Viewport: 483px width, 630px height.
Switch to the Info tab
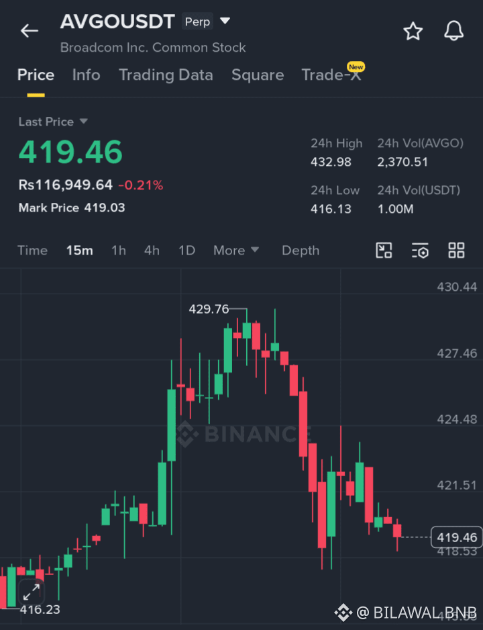pyautogui.click(x=87, y=75)
